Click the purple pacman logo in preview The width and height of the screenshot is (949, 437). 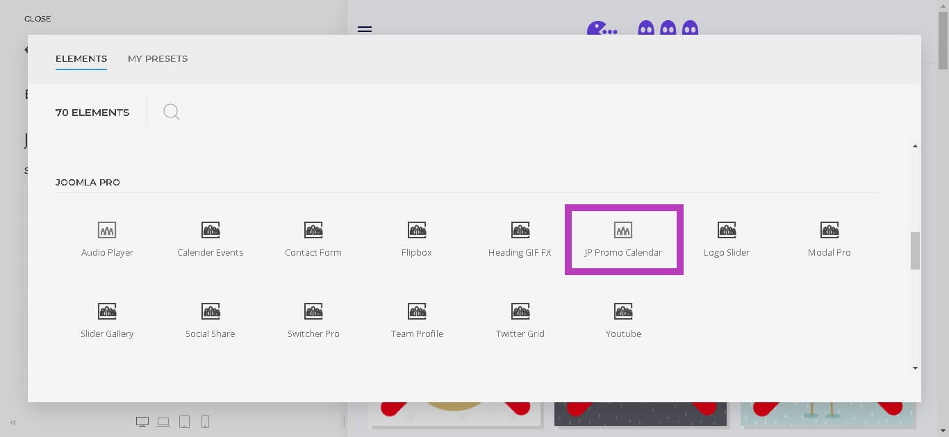[x=602, y=28]
